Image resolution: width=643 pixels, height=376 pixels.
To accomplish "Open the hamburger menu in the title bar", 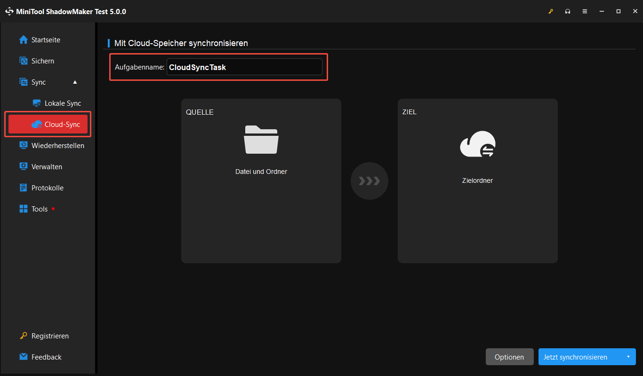I will tap(585, 11).
